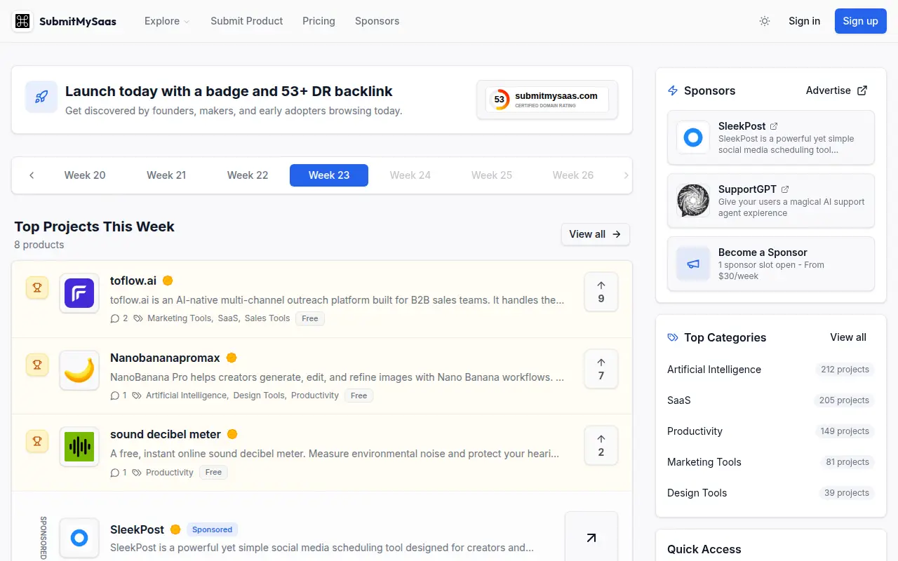Show later weeks with right chevron

coord(626,175)
